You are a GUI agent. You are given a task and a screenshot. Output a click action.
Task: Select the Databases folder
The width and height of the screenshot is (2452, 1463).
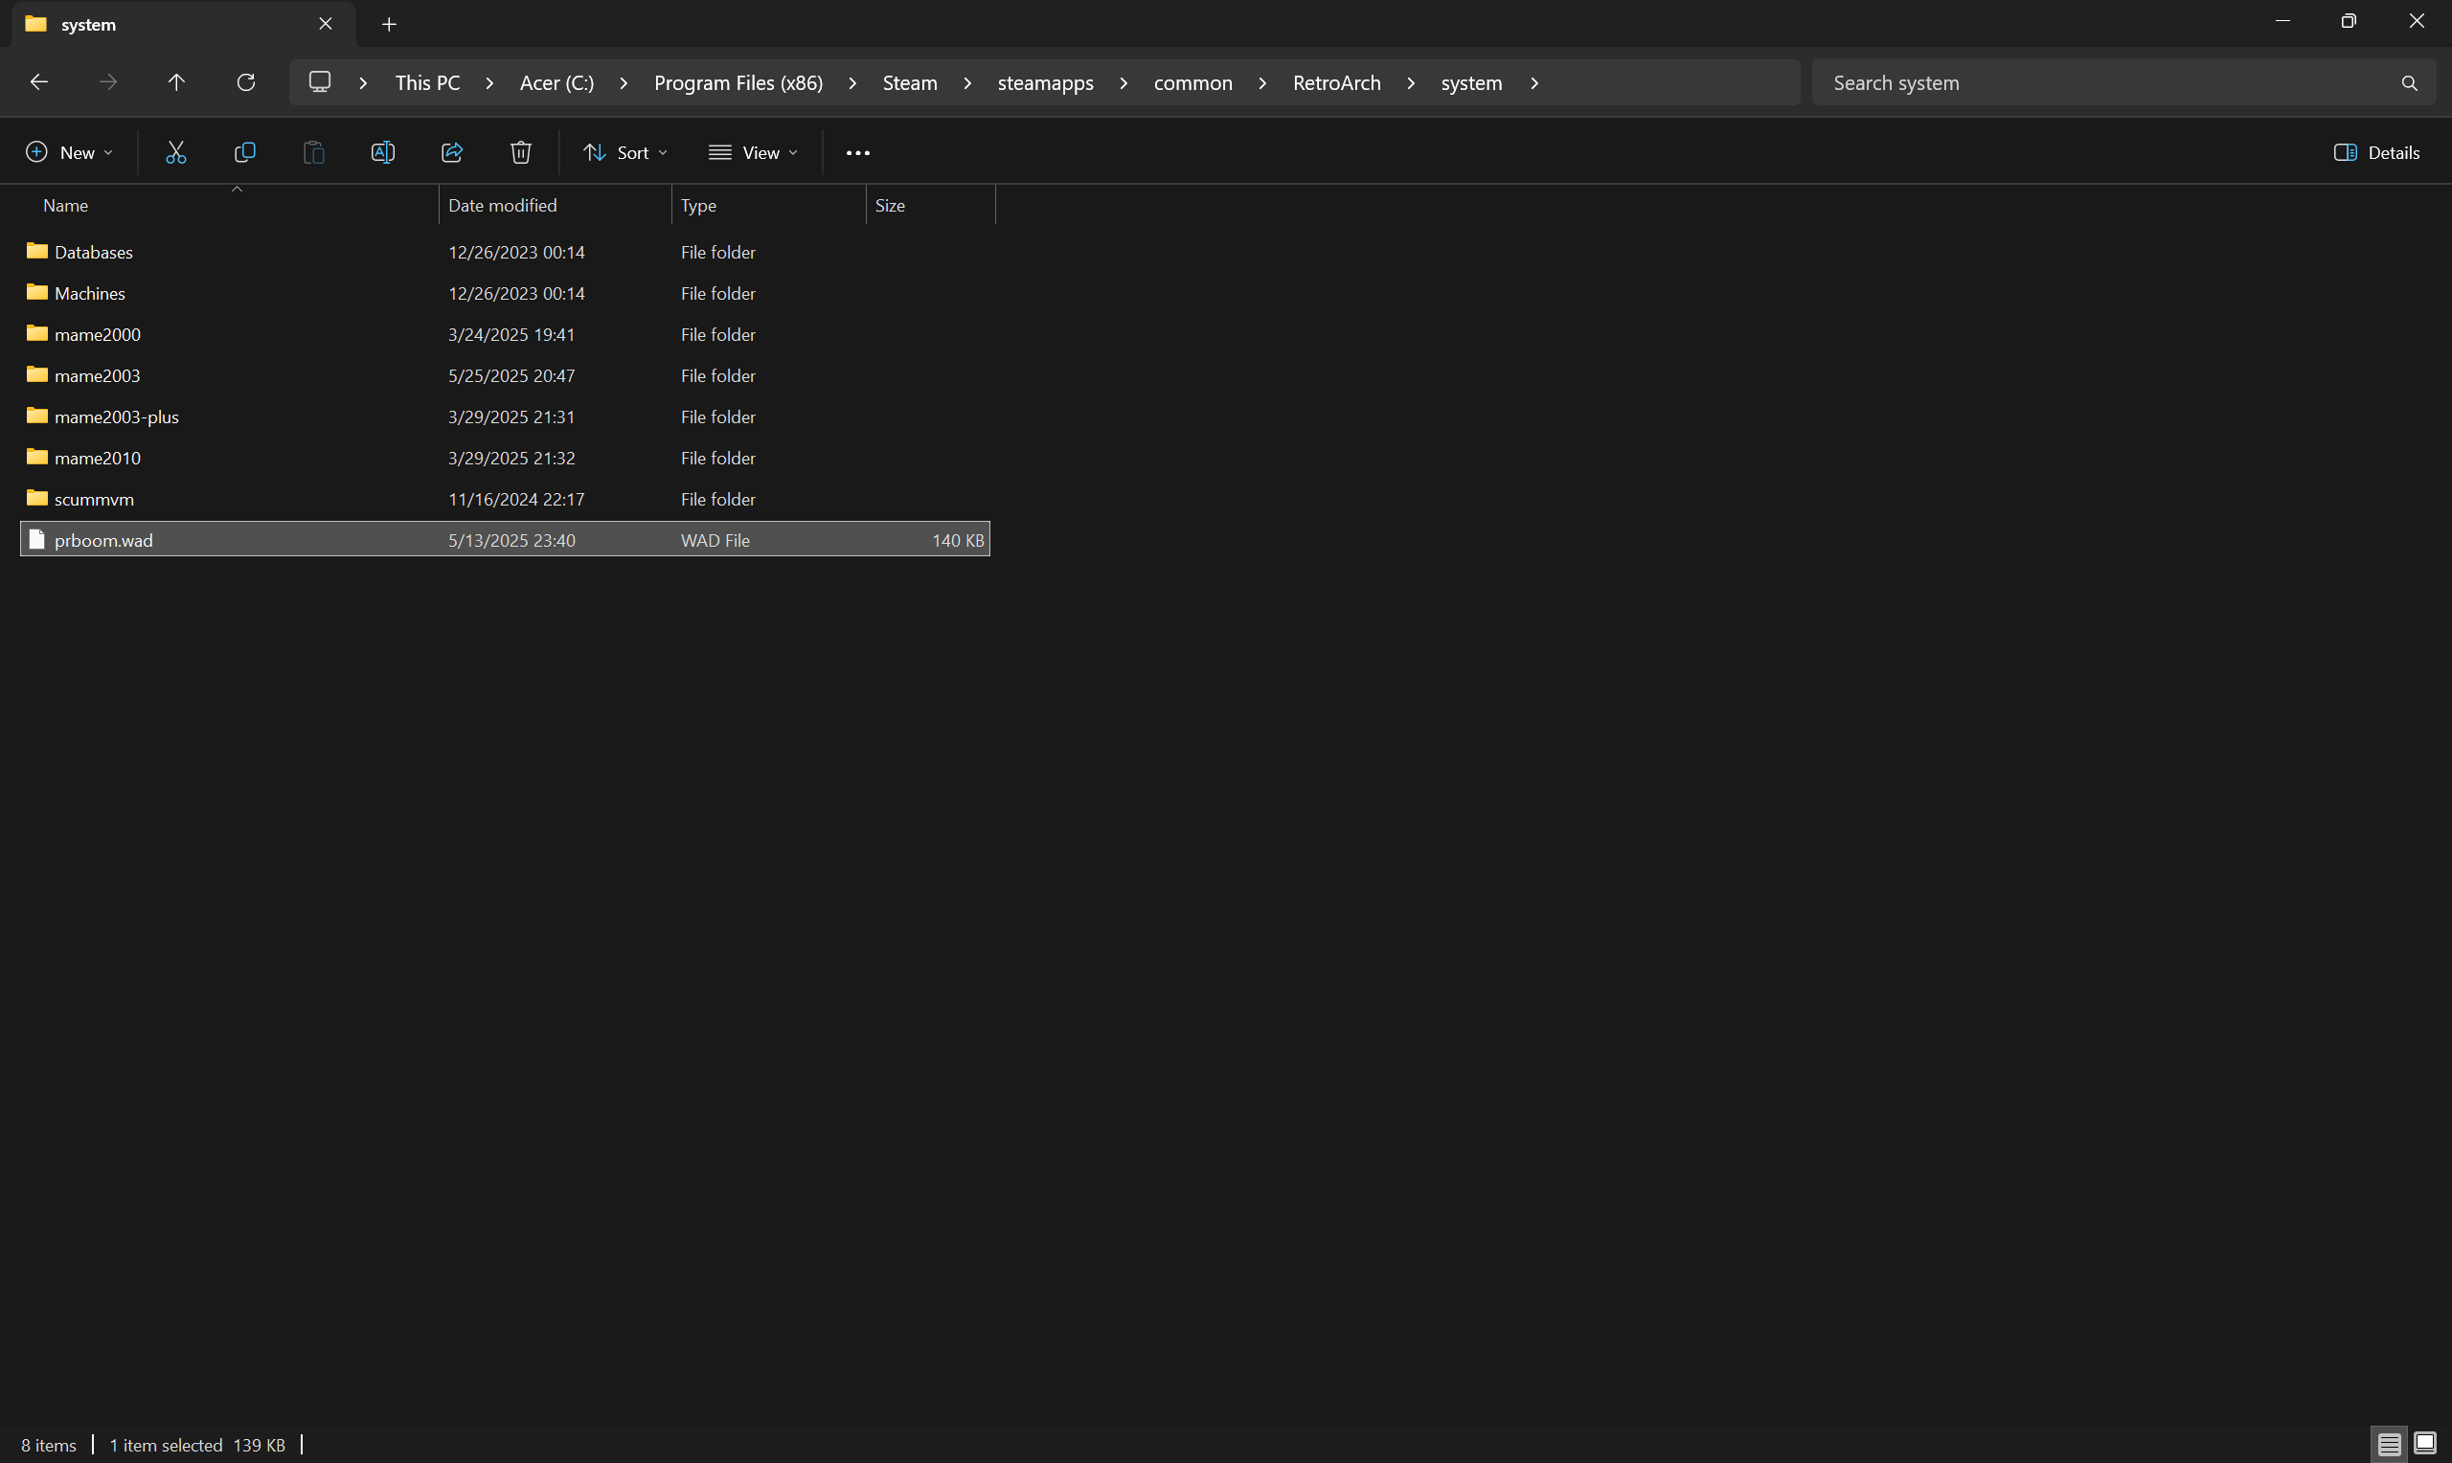[505, 253]
